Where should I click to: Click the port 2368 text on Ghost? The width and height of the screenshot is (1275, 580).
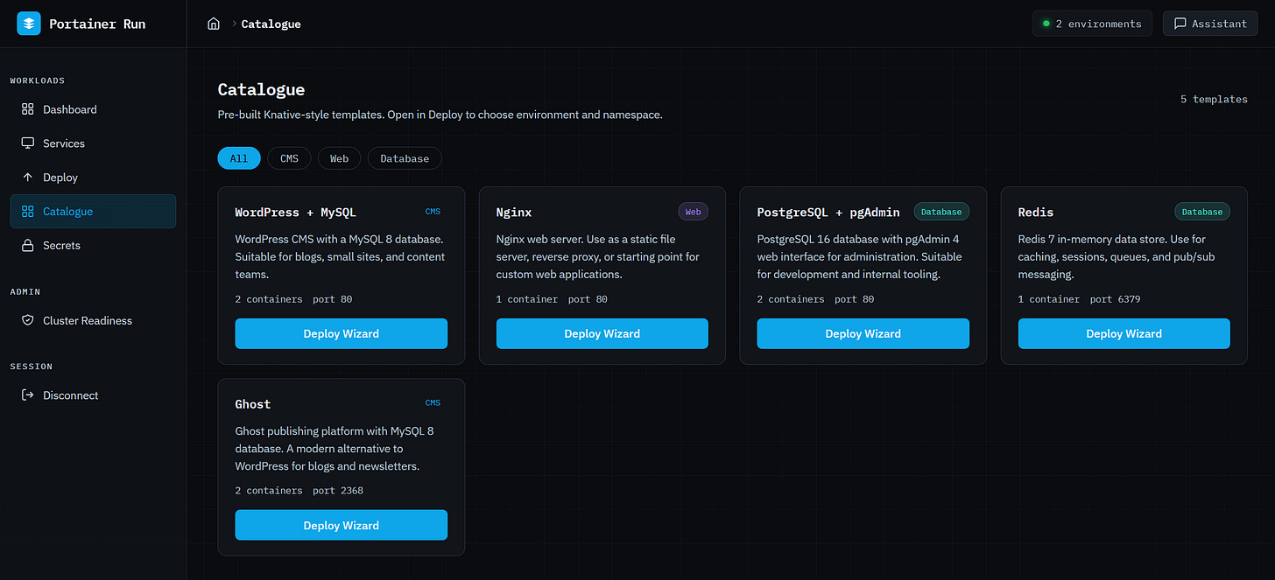click(x=338, y=491)
